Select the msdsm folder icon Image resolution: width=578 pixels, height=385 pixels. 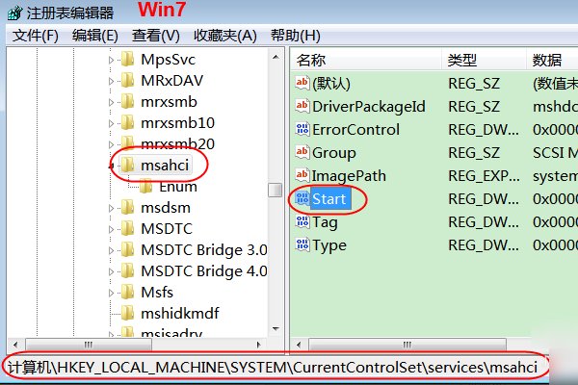click(127, 208)
